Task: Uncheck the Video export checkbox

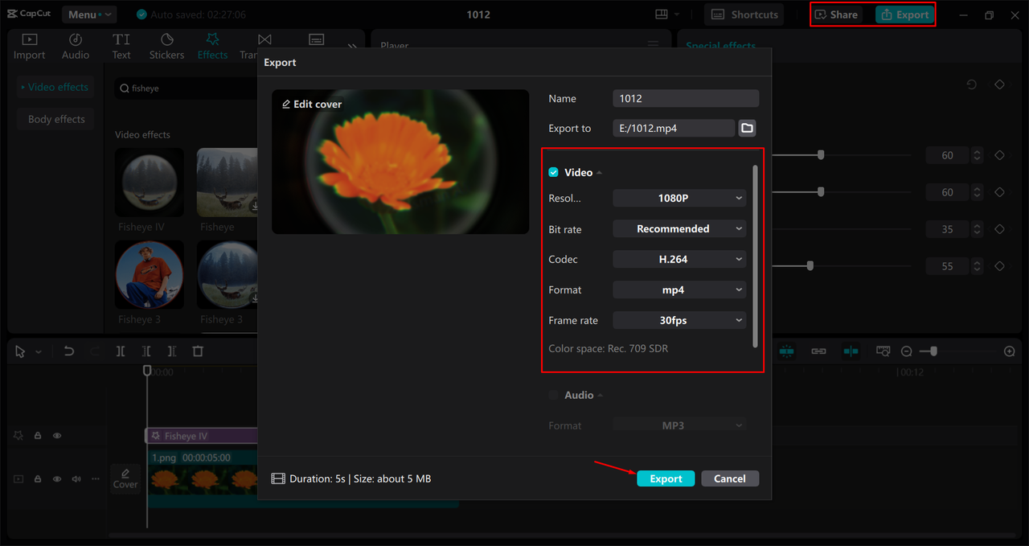Action: (x=553, y=173)
